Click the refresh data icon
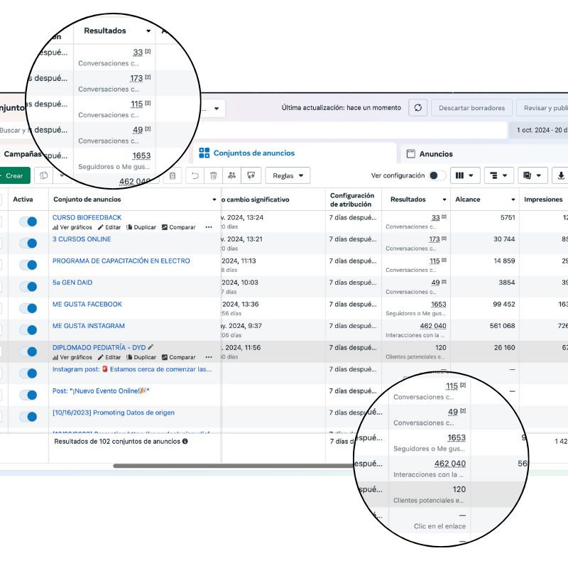 tap(418, 108)
